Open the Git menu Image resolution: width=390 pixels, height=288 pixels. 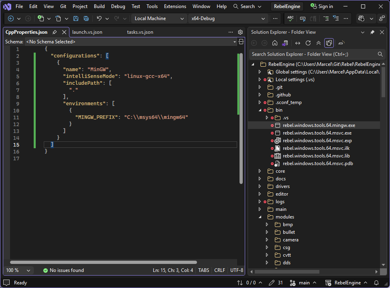[63, 6]
